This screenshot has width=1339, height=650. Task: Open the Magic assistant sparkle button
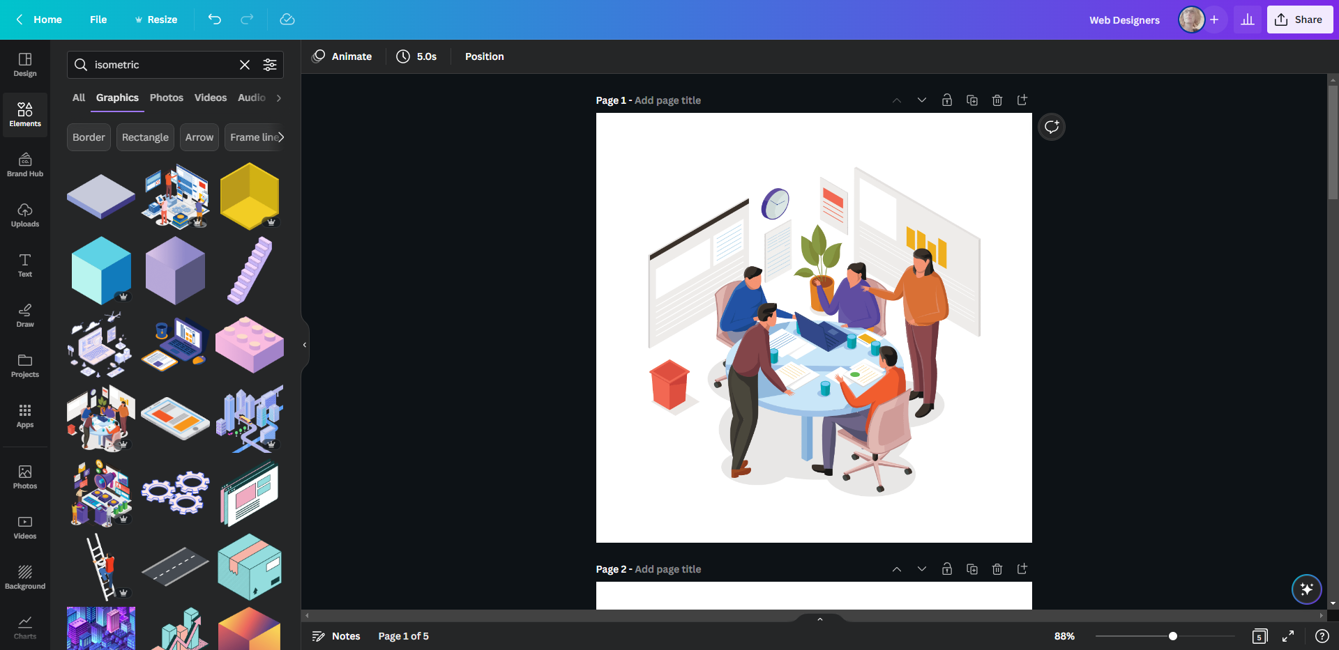click(x=1307, y=589)
